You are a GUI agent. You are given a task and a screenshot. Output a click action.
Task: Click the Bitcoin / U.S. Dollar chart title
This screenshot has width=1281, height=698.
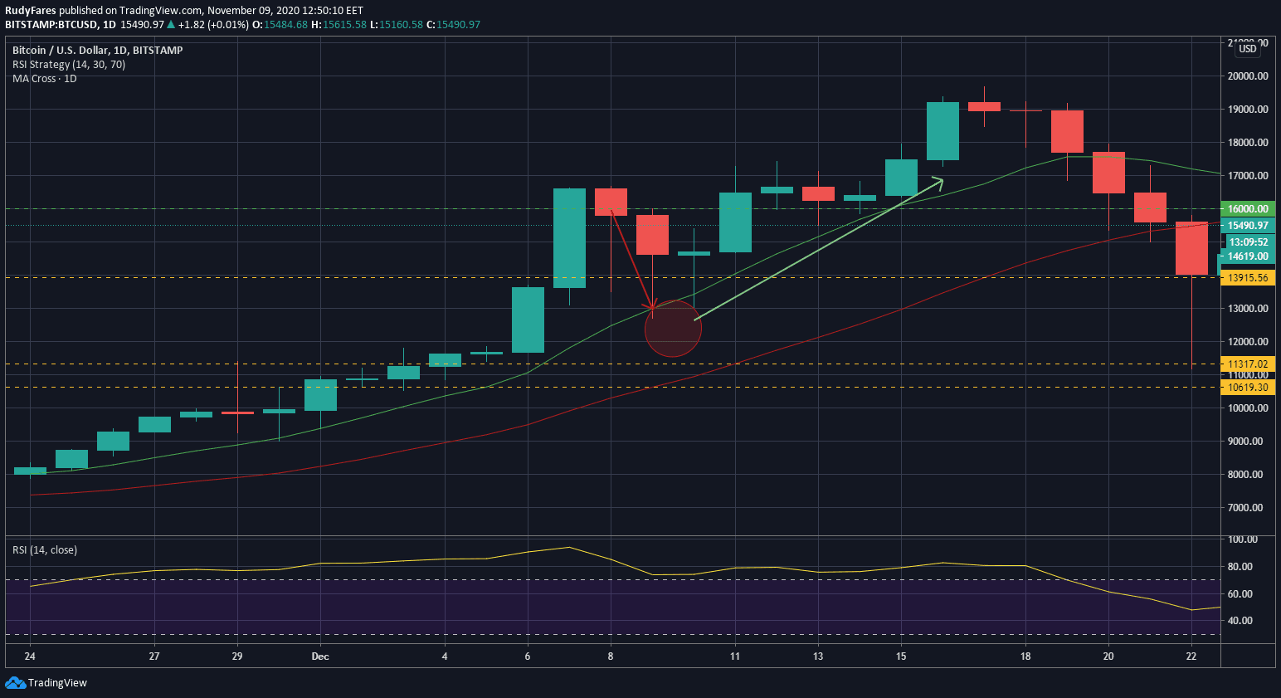97,51
